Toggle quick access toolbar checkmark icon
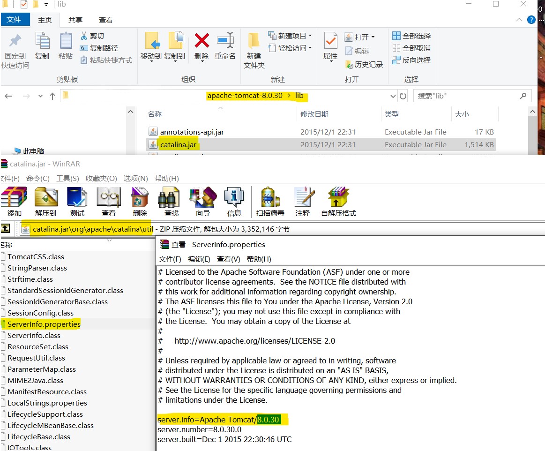Viewport: 545px width, 451px height. tap(23, 4)
